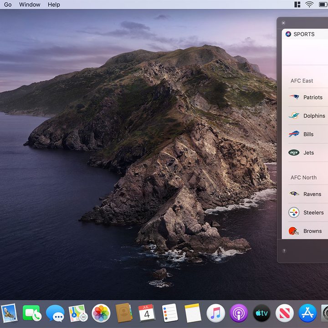The image size is (328, 328).
Task: Open the Maps app in the Dock
Action: click(78, 313)
